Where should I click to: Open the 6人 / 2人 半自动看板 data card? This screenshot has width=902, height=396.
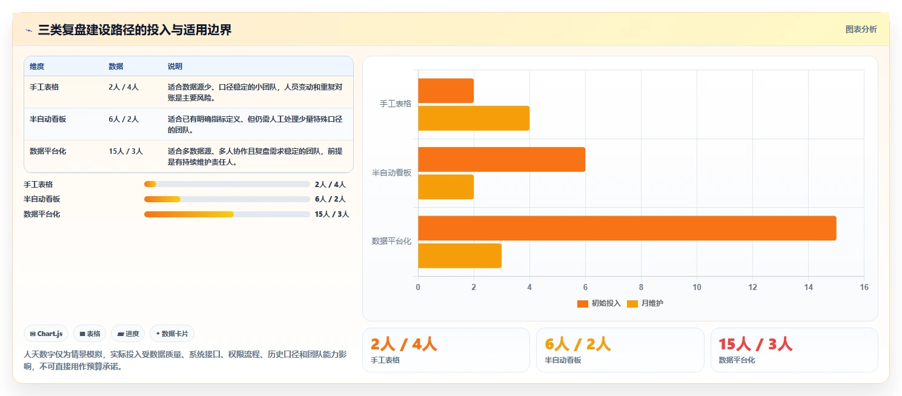pos(620,350)
